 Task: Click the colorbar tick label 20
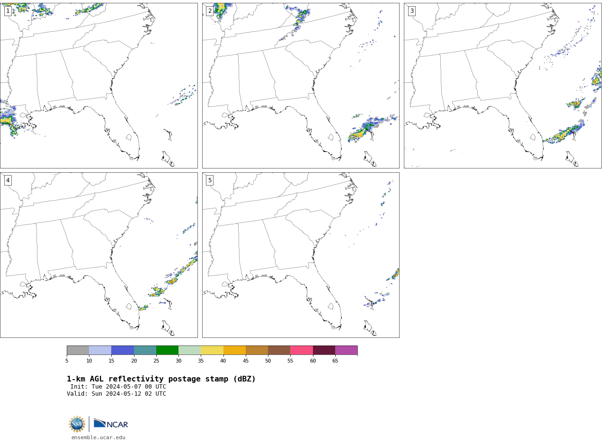click(x=134, y=361)
